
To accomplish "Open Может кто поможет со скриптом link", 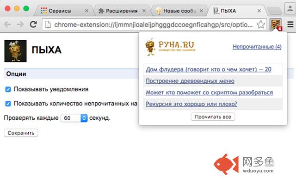I will click(x=209, y=92).
